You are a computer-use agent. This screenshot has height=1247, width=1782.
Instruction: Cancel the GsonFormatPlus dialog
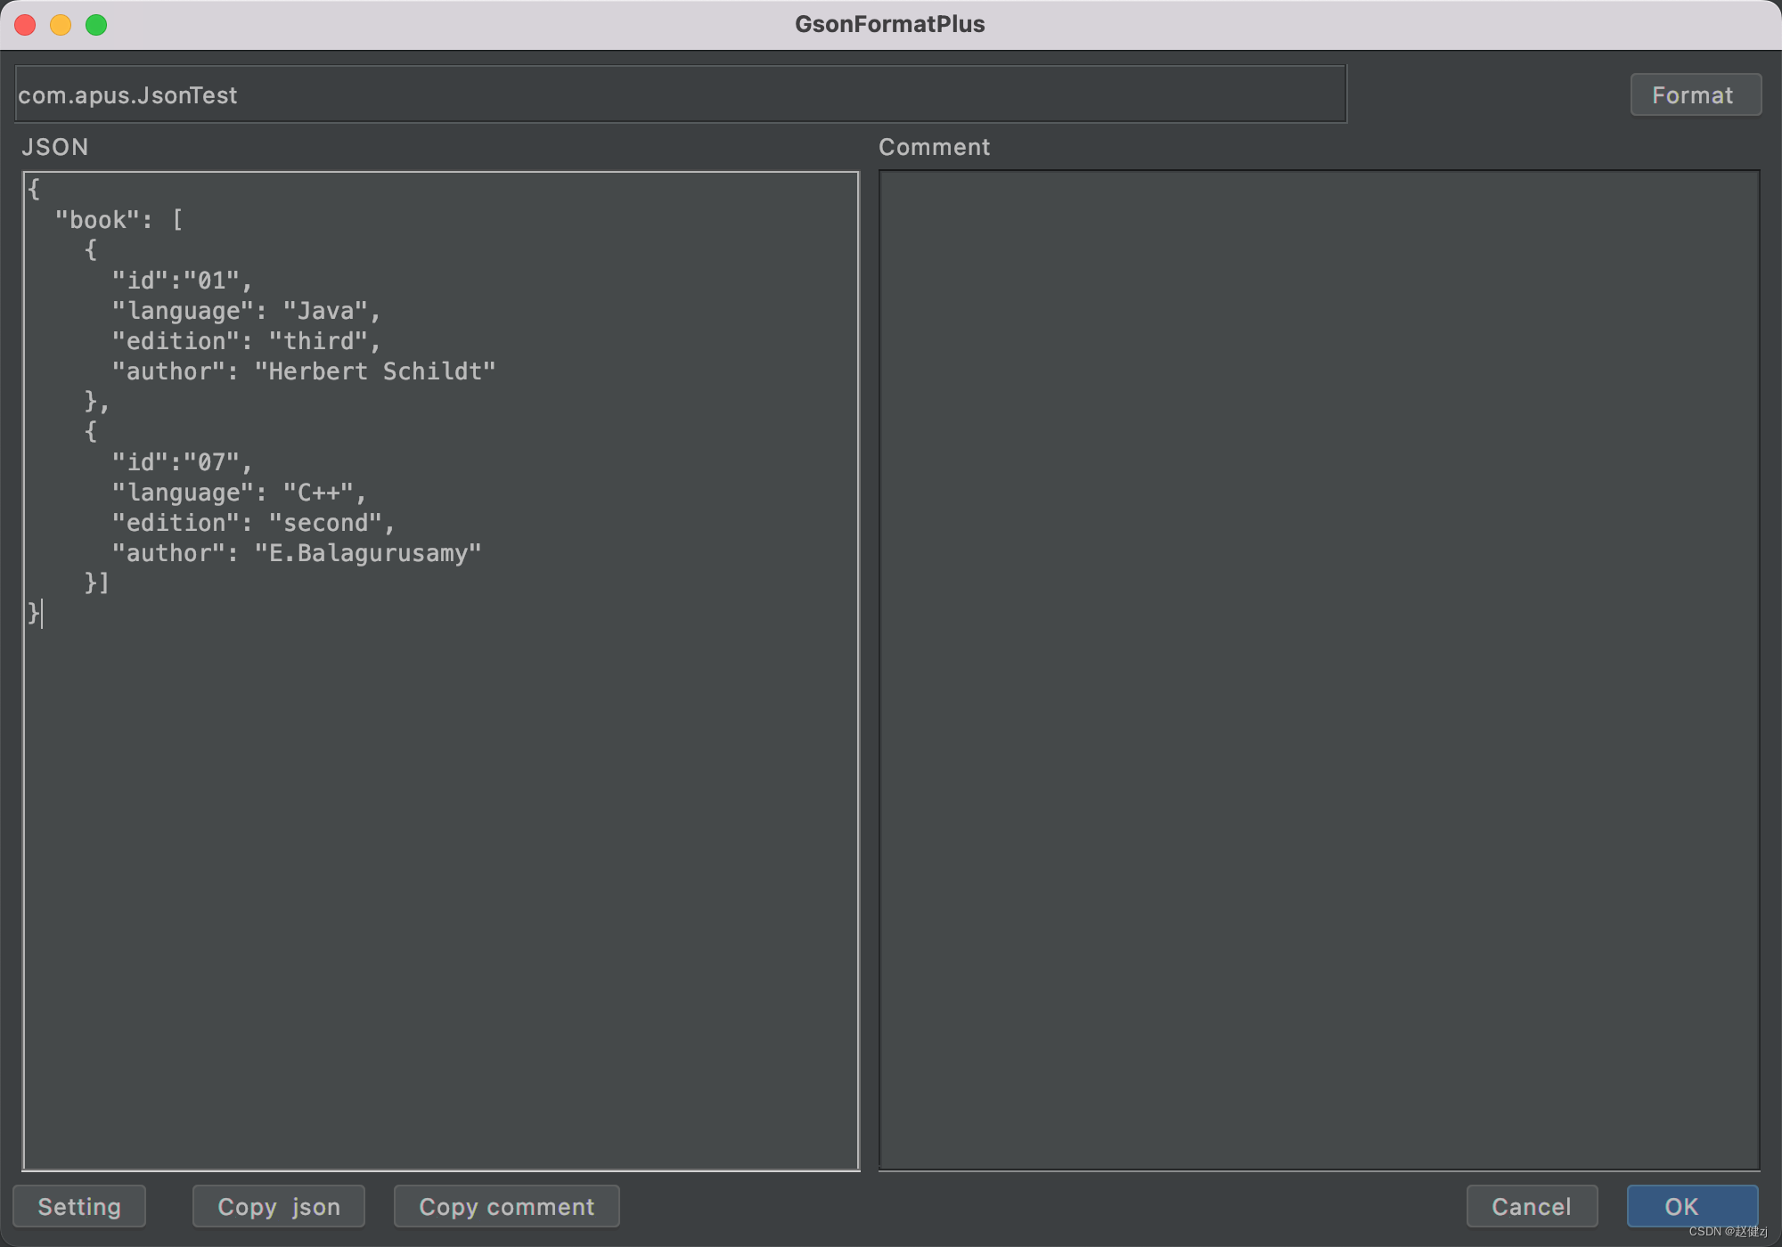(x=1532, y=1206)
